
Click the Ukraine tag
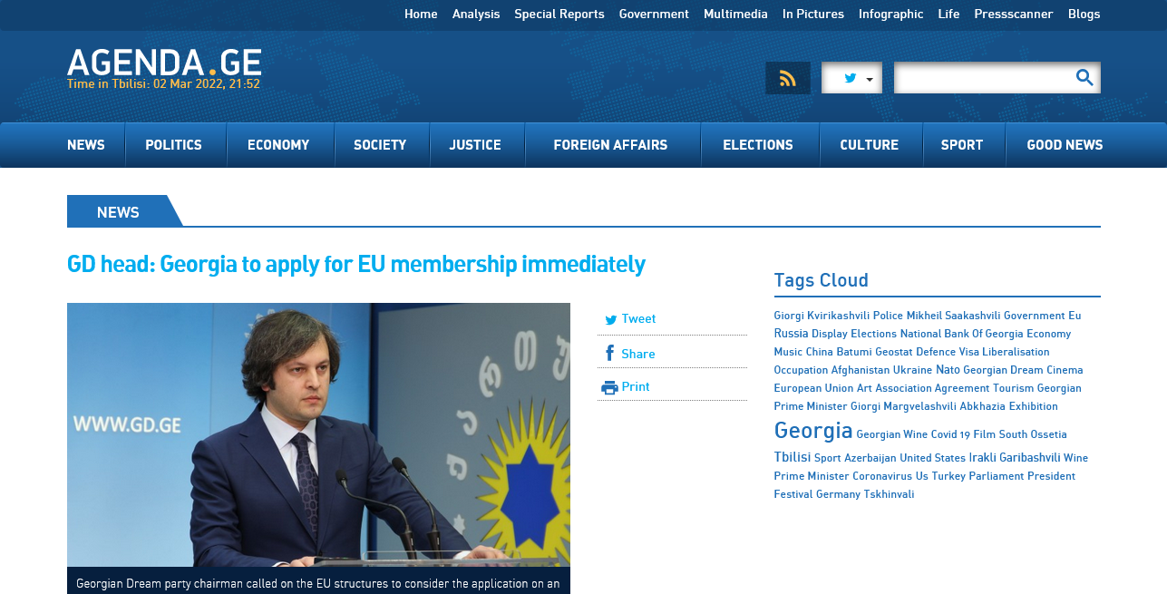pos(912,370)
